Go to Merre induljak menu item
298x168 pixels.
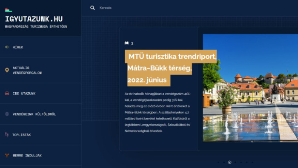pos(27,156)
